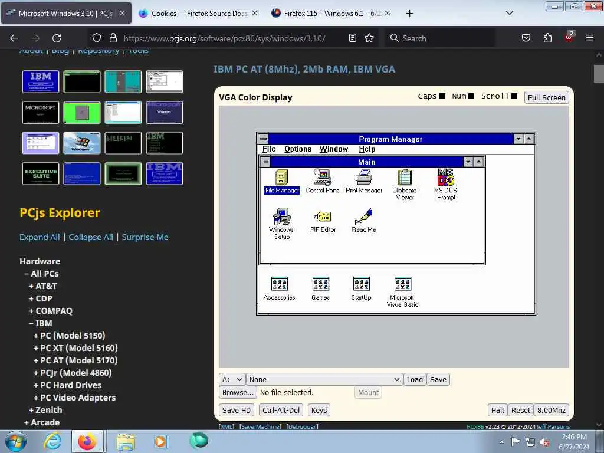Select the Executive Suite thumbnail
Image resolution: width=604 pixels, height=453 pixels.
tap(41, 174)
